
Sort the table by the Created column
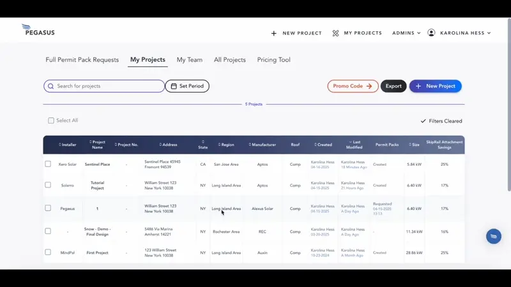(324, 145)
